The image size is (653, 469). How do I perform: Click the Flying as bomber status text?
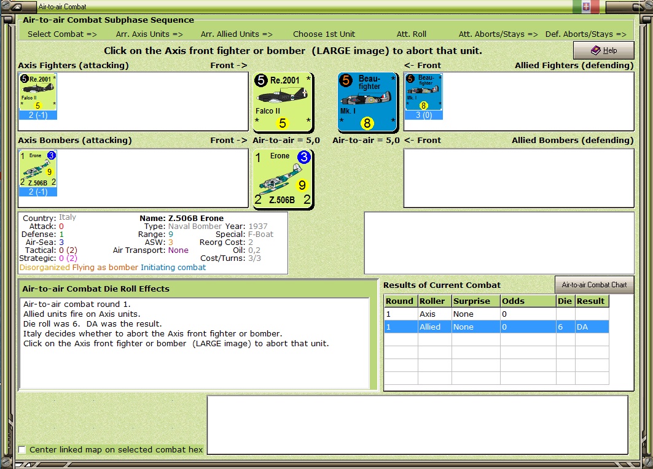pyautogui.click(x=105, y=267)
